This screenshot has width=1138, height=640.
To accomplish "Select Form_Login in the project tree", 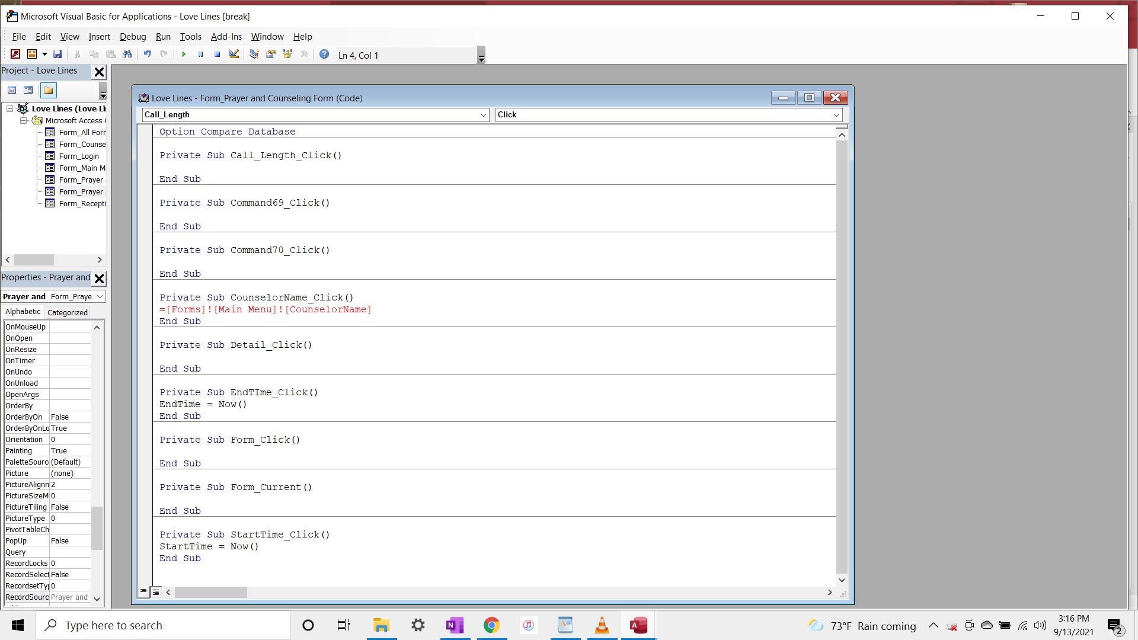I will click(x=79, y=156).
